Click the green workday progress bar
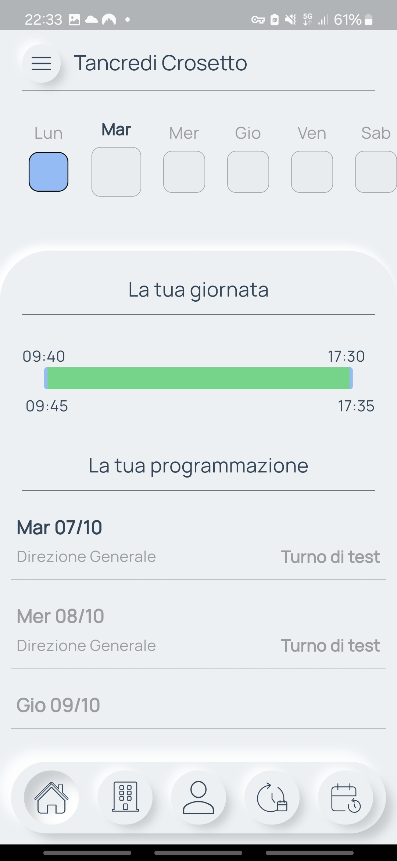 tap(198, 378)
